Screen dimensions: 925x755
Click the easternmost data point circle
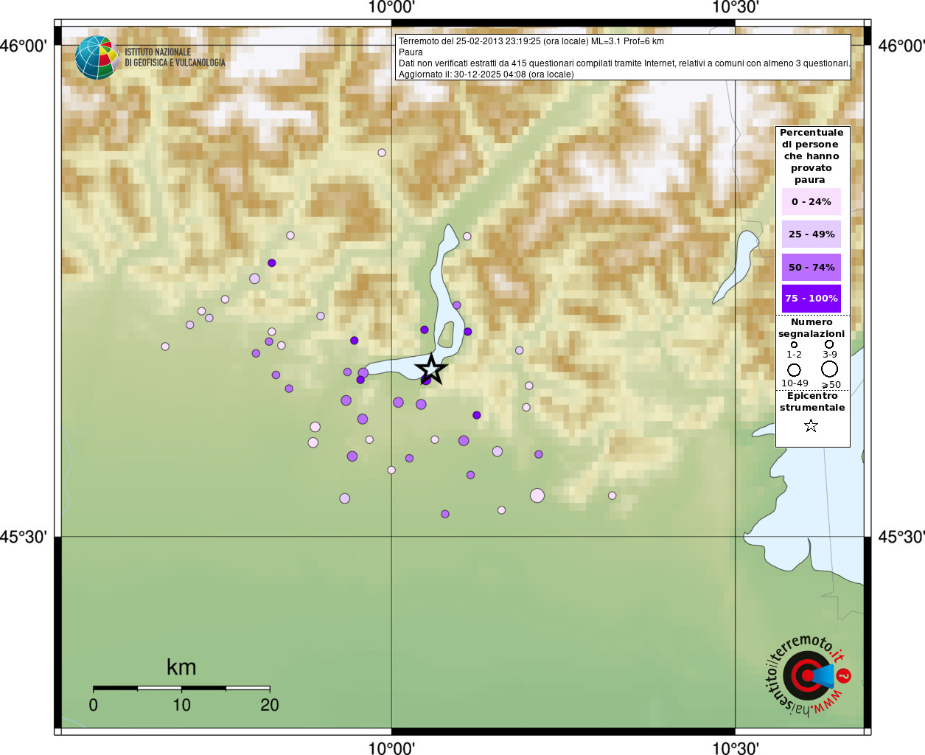click(x=612, y=495)
